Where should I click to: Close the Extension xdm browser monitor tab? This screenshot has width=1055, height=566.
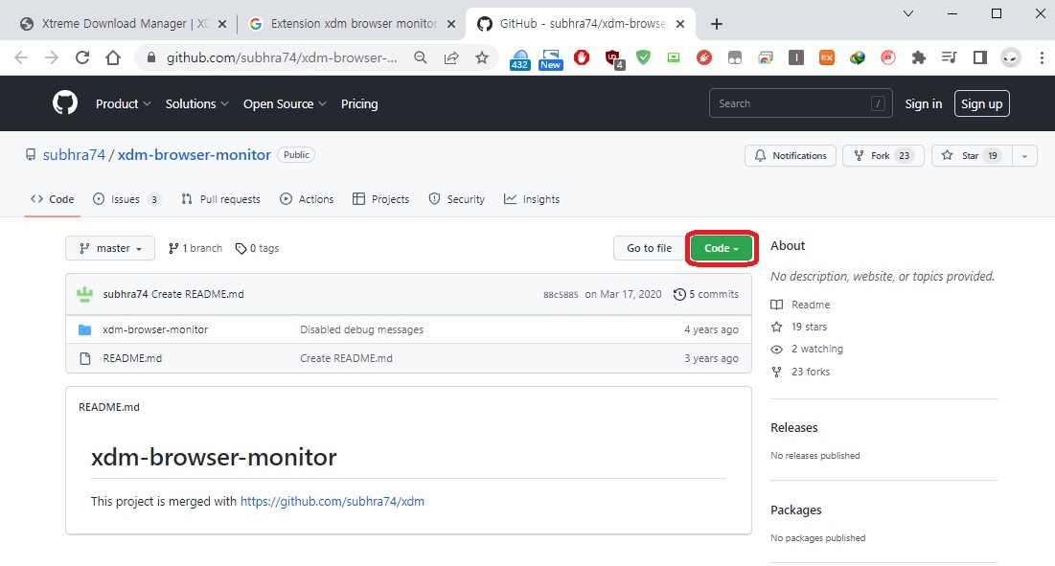click(x=451, y=24)
